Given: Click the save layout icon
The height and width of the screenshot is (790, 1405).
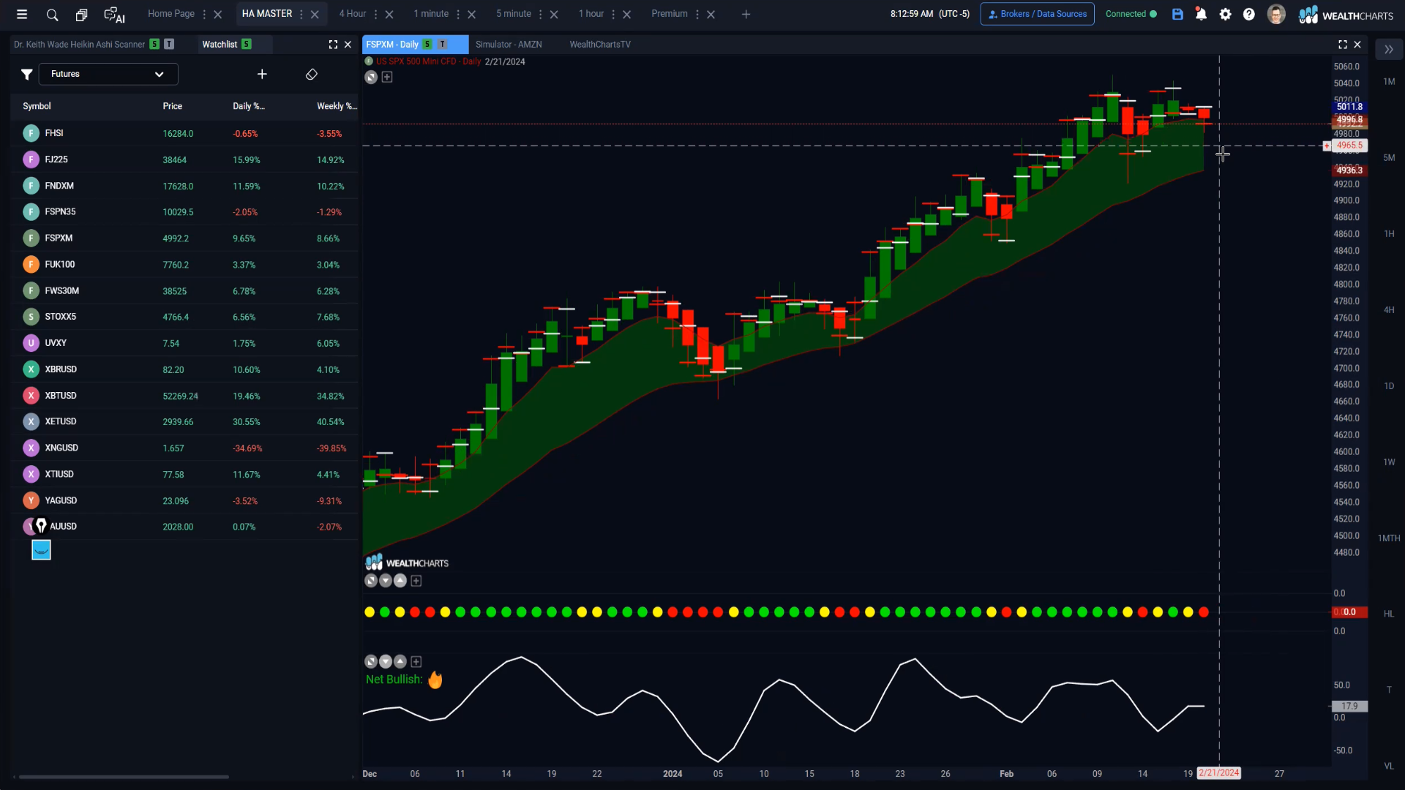Looking at the screenshot, I should [x=1177, y=14].
